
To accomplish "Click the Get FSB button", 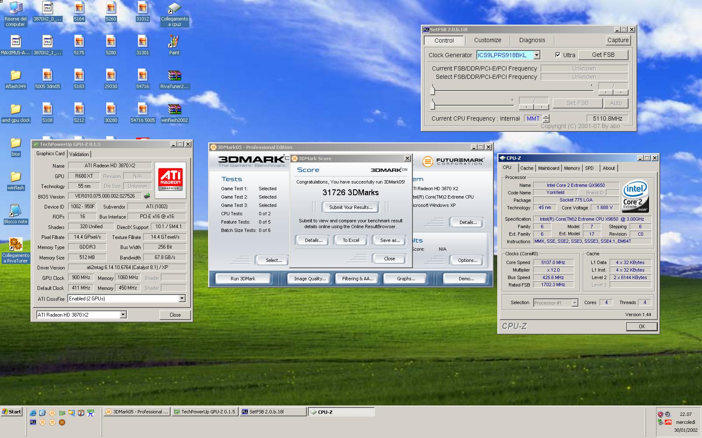I will [x=603, y=55].
